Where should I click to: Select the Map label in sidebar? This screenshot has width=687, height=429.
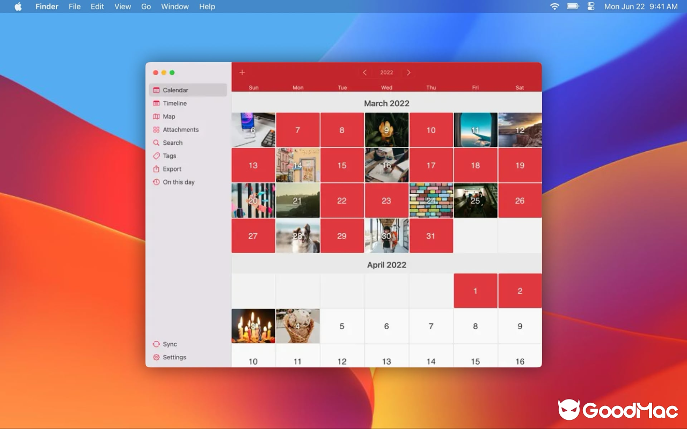pos(169,116)
